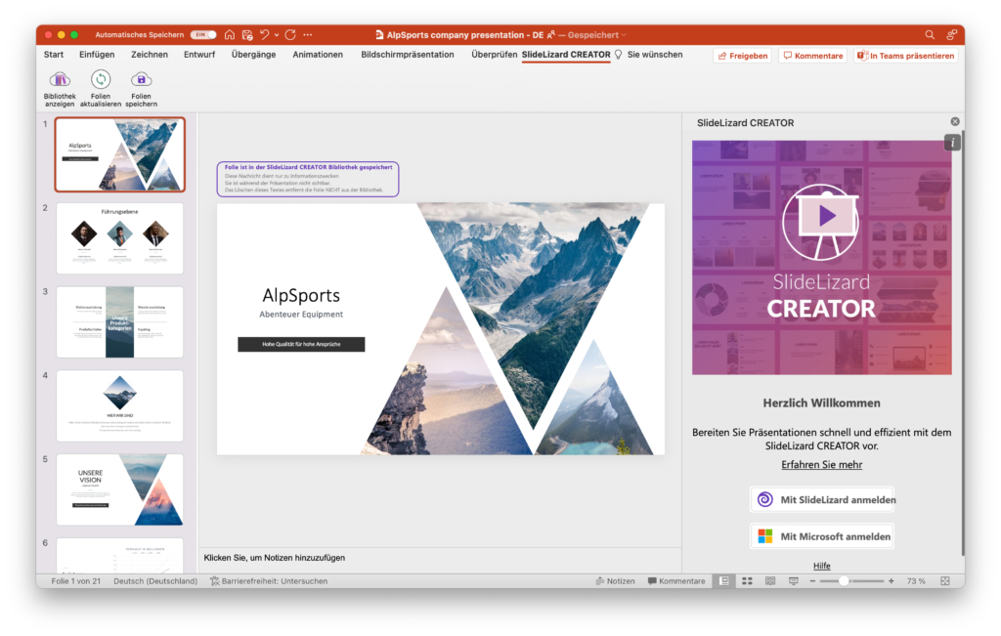Open the more options ellipsis in the title bar
The width and height of the screenshot is (1001, 636).
[x=308, y=35]
